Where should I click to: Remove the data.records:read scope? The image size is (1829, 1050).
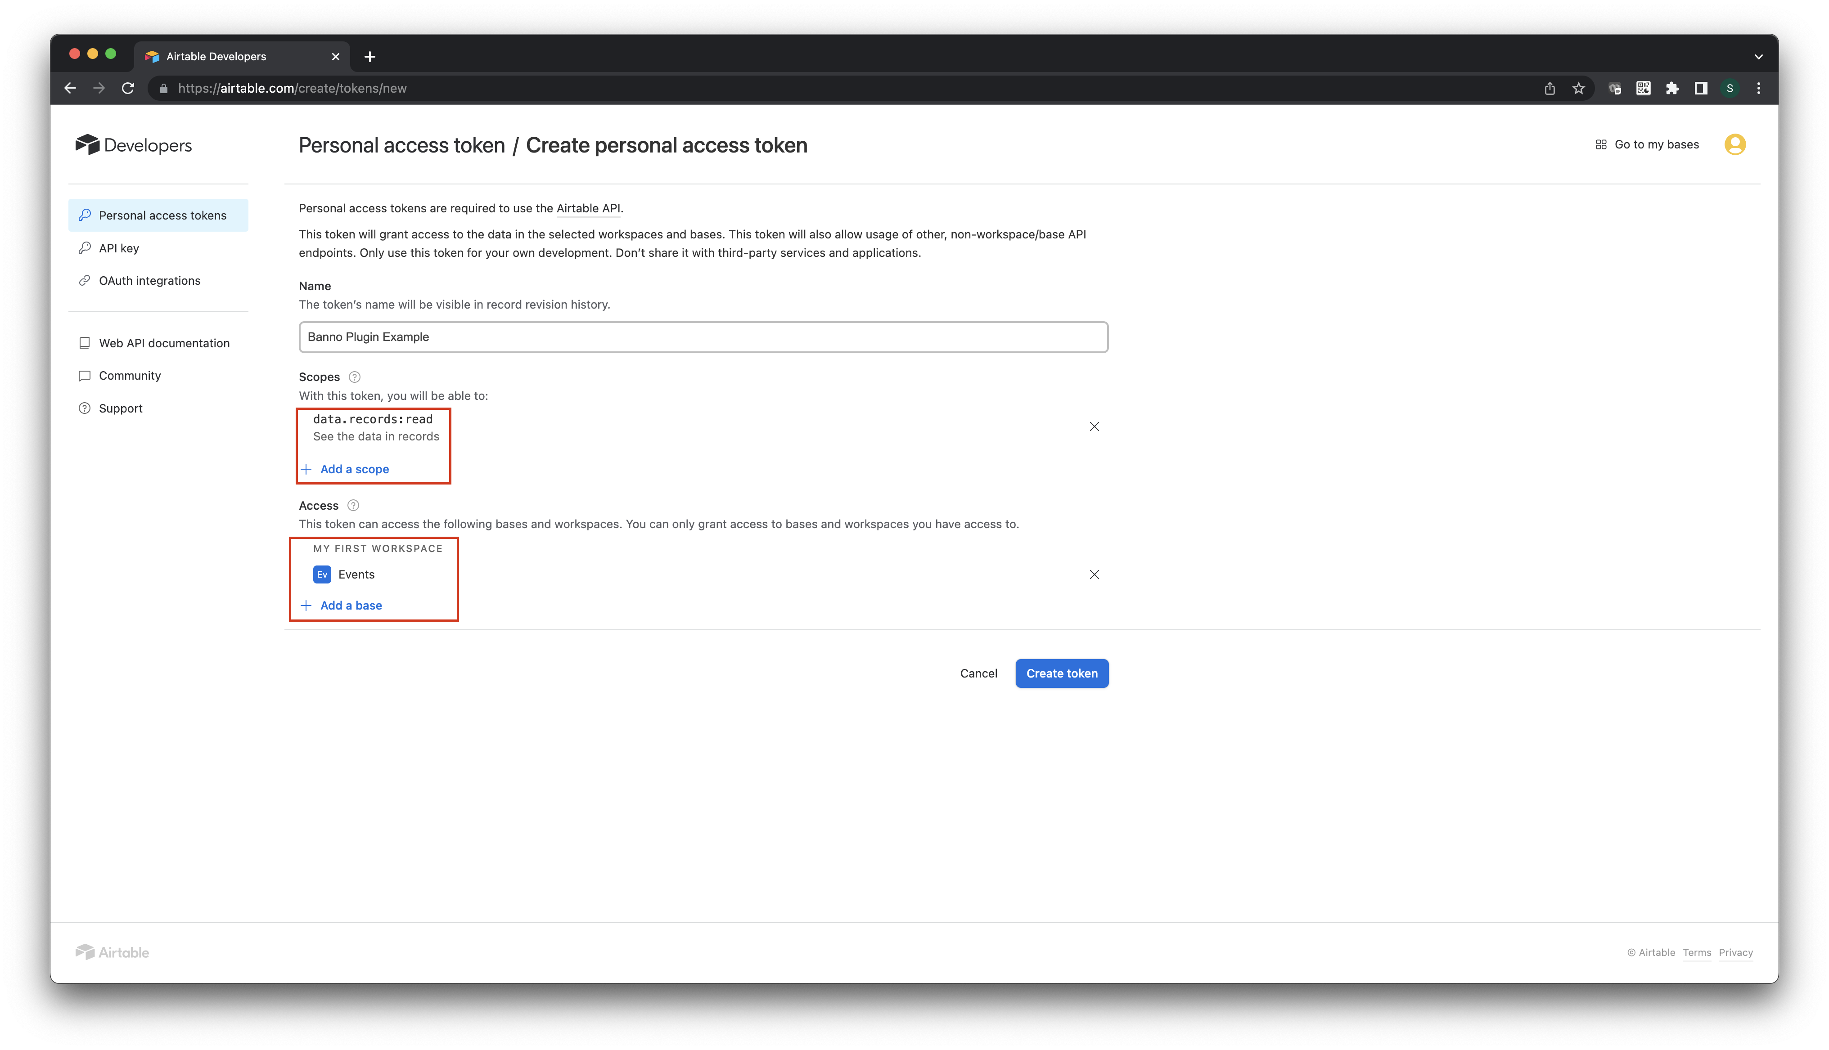click(1094, 427)
